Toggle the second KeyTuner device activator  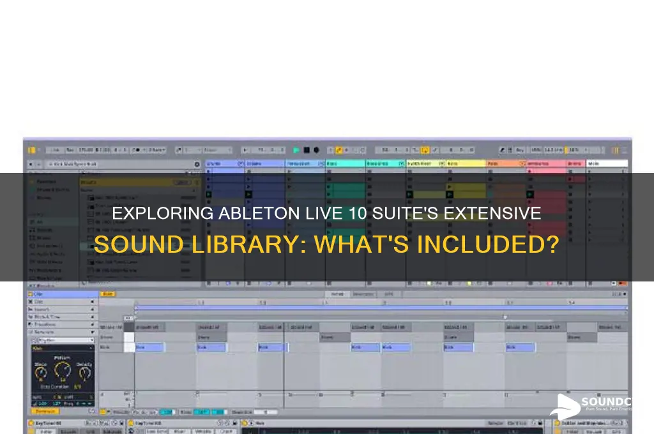(x=131, y=423)
